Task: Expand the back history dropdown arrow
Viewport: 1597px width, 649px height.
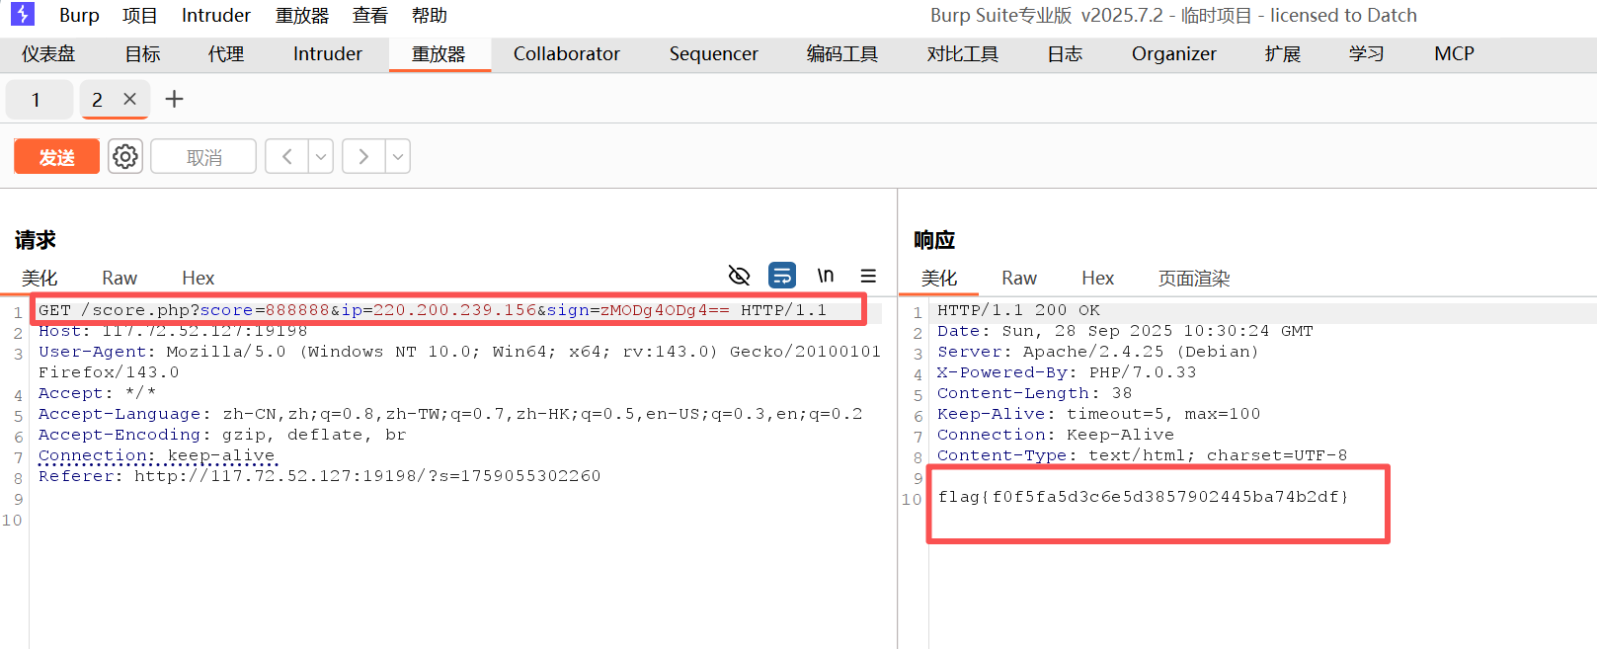Action: click(321, 156)
